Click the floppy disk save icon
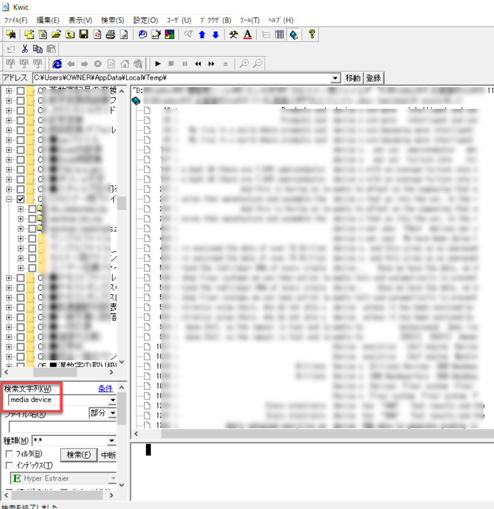 pos(84,34)
